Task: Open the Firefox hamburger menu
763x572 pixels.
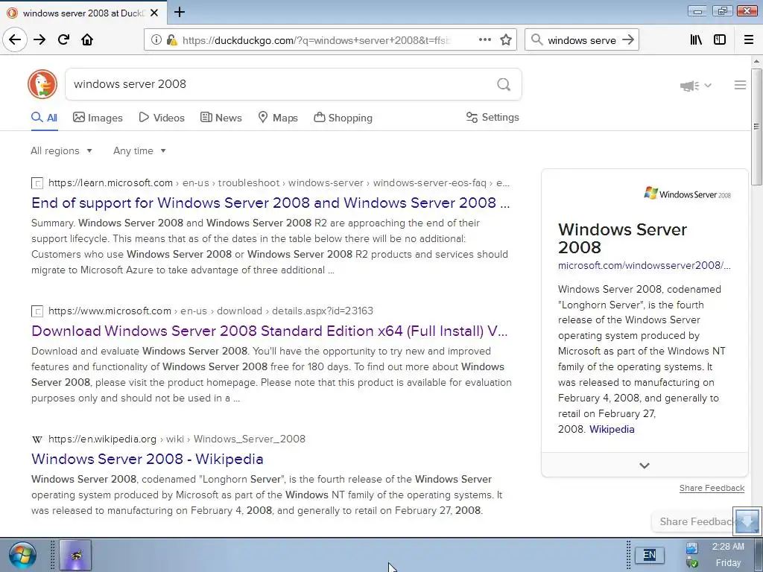Action: click(x=749, y=40)
